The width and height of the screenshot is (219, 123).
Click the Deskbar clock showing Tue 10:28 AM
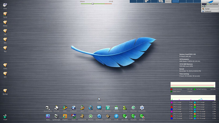[x=213, y=4]
